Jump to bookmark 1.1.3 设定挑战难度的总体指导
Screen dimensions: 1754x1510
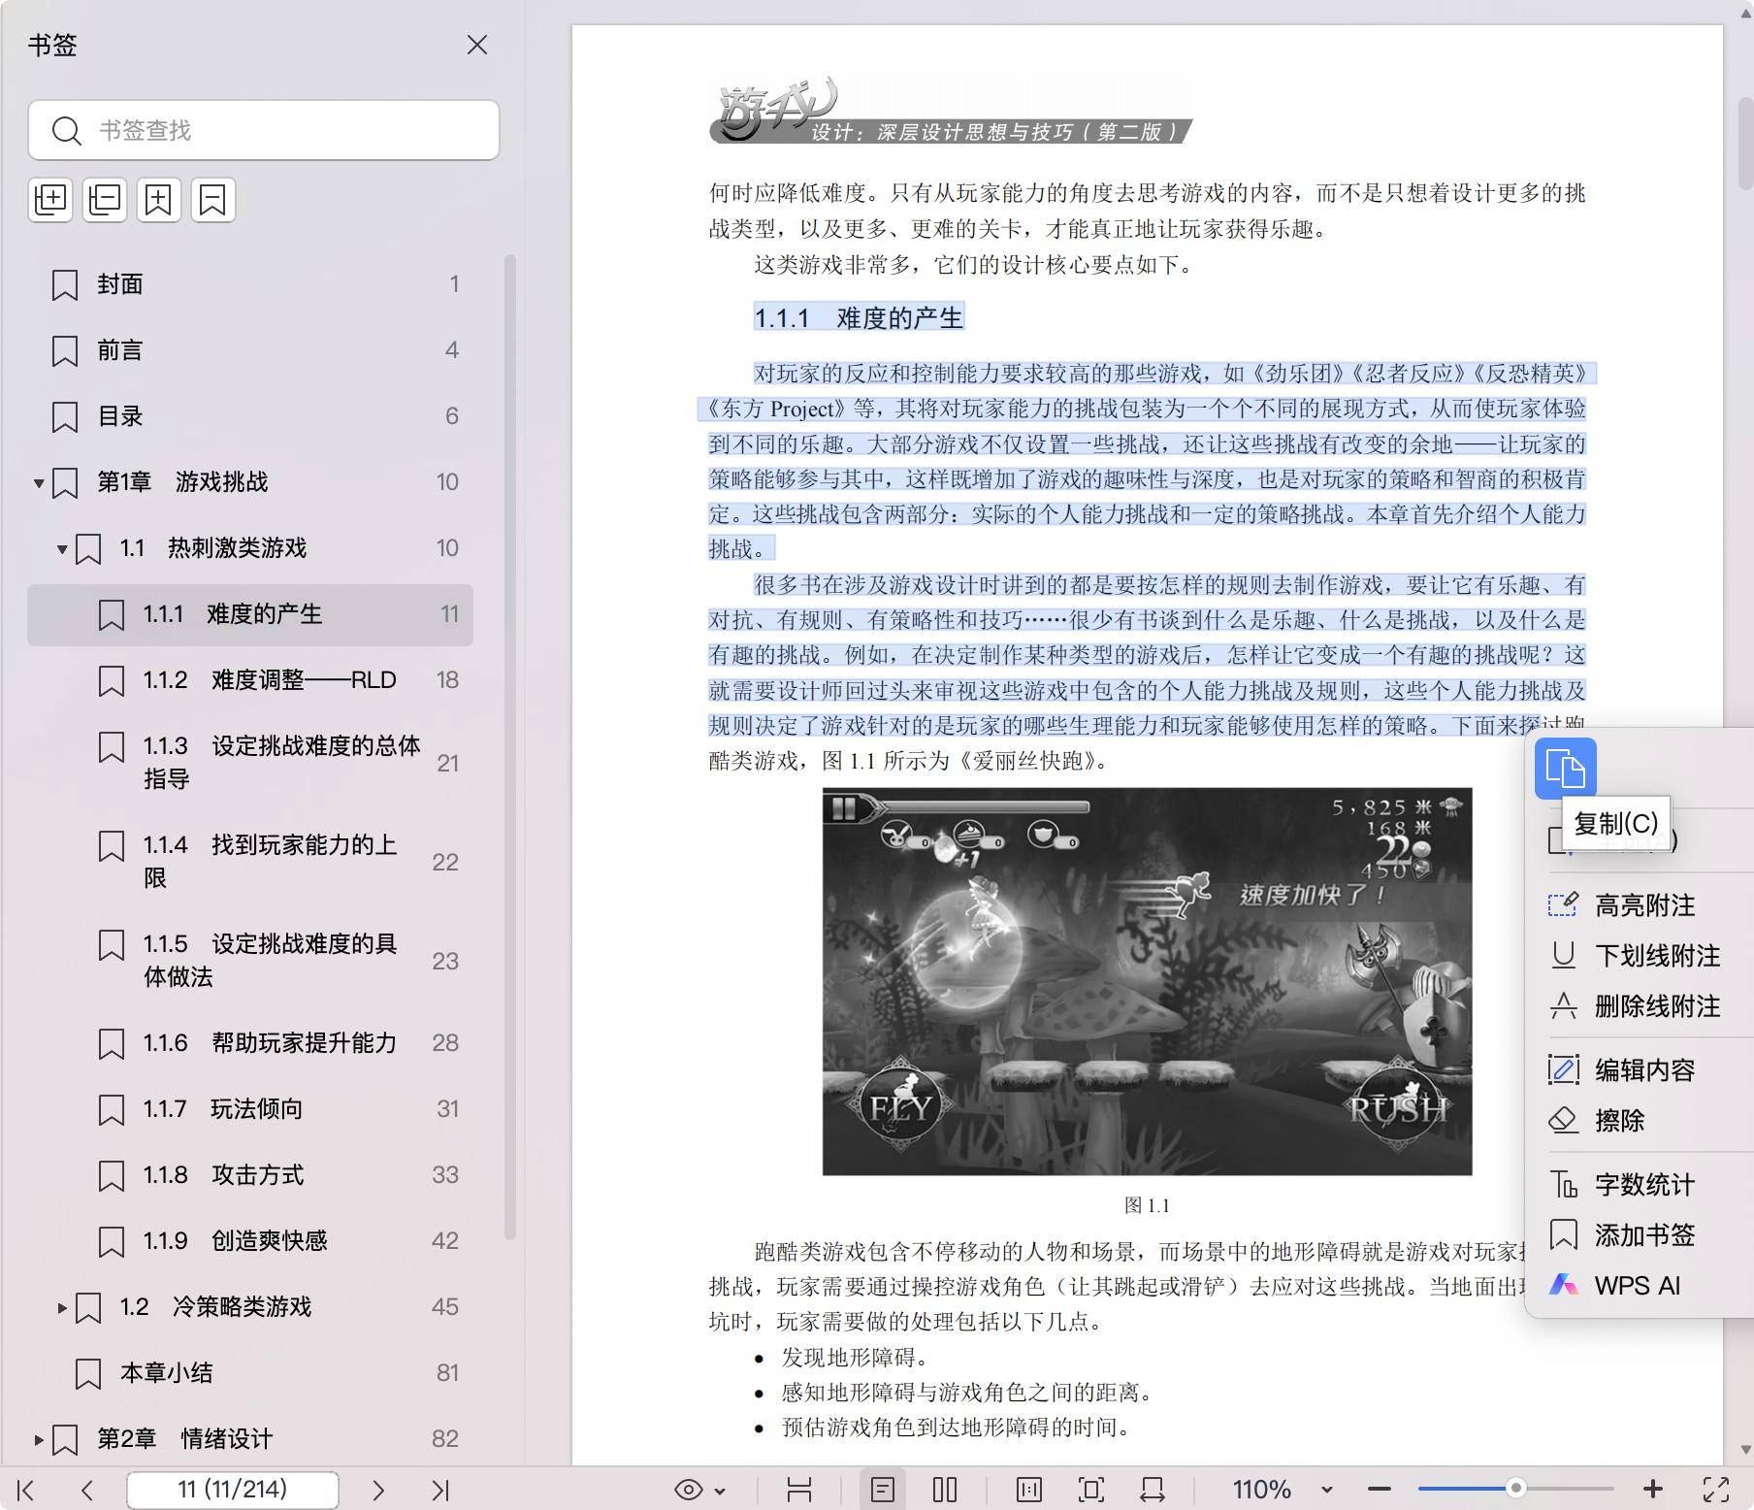(x=250, y=763)
